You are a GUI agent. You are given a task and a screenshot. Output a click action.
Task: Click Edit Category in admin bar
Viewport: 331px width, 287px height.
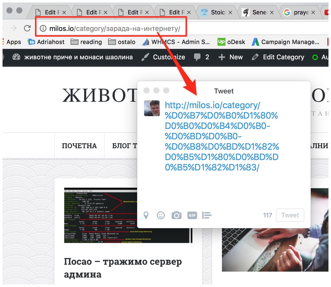point(278,57)
